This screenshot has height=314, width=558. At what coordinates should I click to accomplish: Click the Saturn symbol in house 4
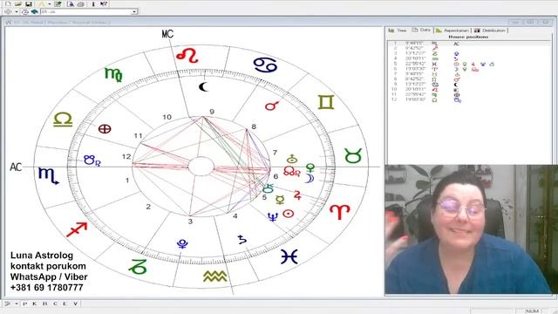(x=242, y=239)
